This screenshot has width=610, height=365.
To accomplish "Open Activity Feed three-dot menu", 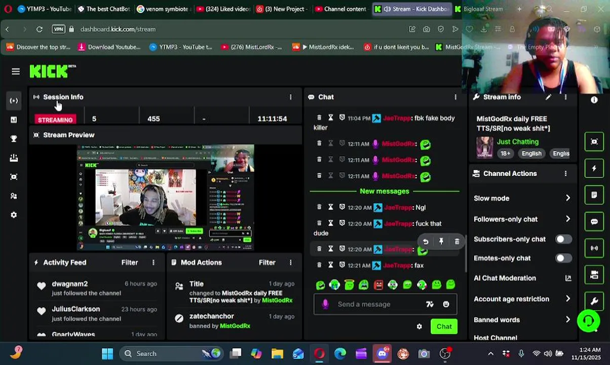I will tap(153, 262).
